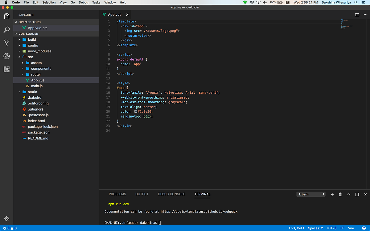Toggle the terminal panel position

click(x=357, y=194)
